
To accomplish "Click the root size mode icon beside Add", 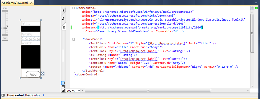I will tap(42, 74).
